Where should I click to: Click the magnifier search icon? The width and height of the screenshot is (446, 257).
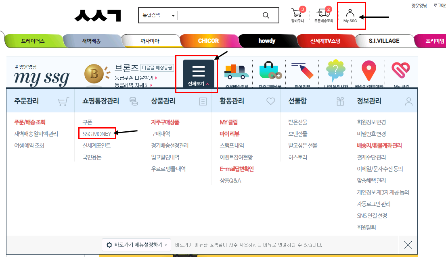[266, 15]
